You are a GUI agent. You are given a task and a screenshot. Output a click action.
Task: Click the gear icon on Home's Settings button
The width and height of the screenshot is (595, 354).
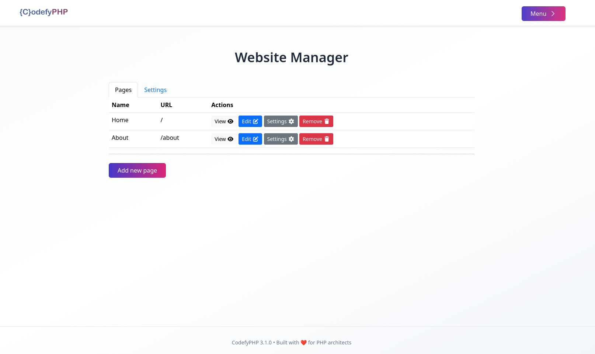pos(292,121)
